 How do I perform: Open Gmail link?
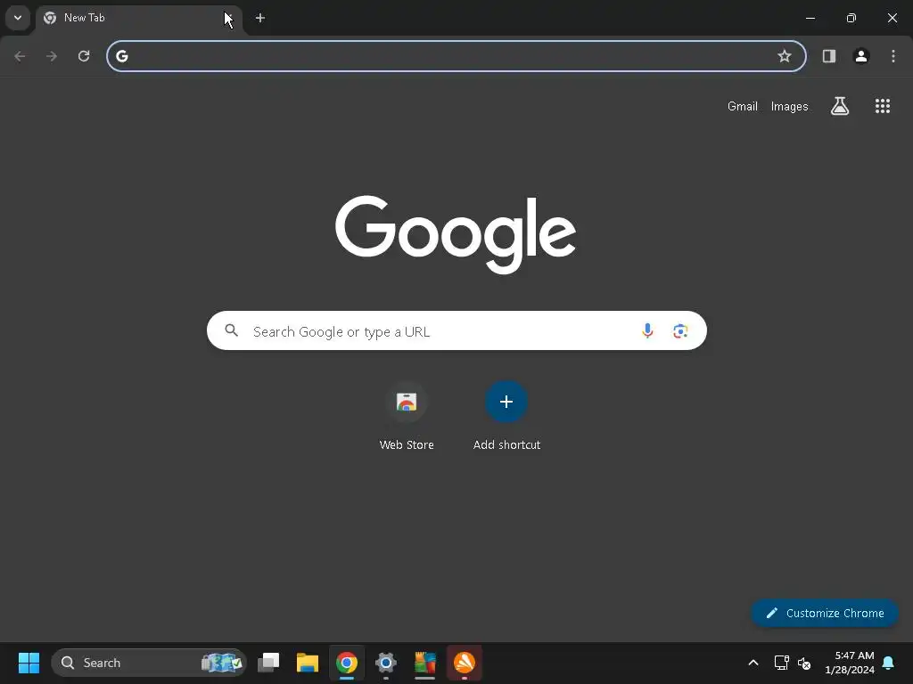click(743, 107)
